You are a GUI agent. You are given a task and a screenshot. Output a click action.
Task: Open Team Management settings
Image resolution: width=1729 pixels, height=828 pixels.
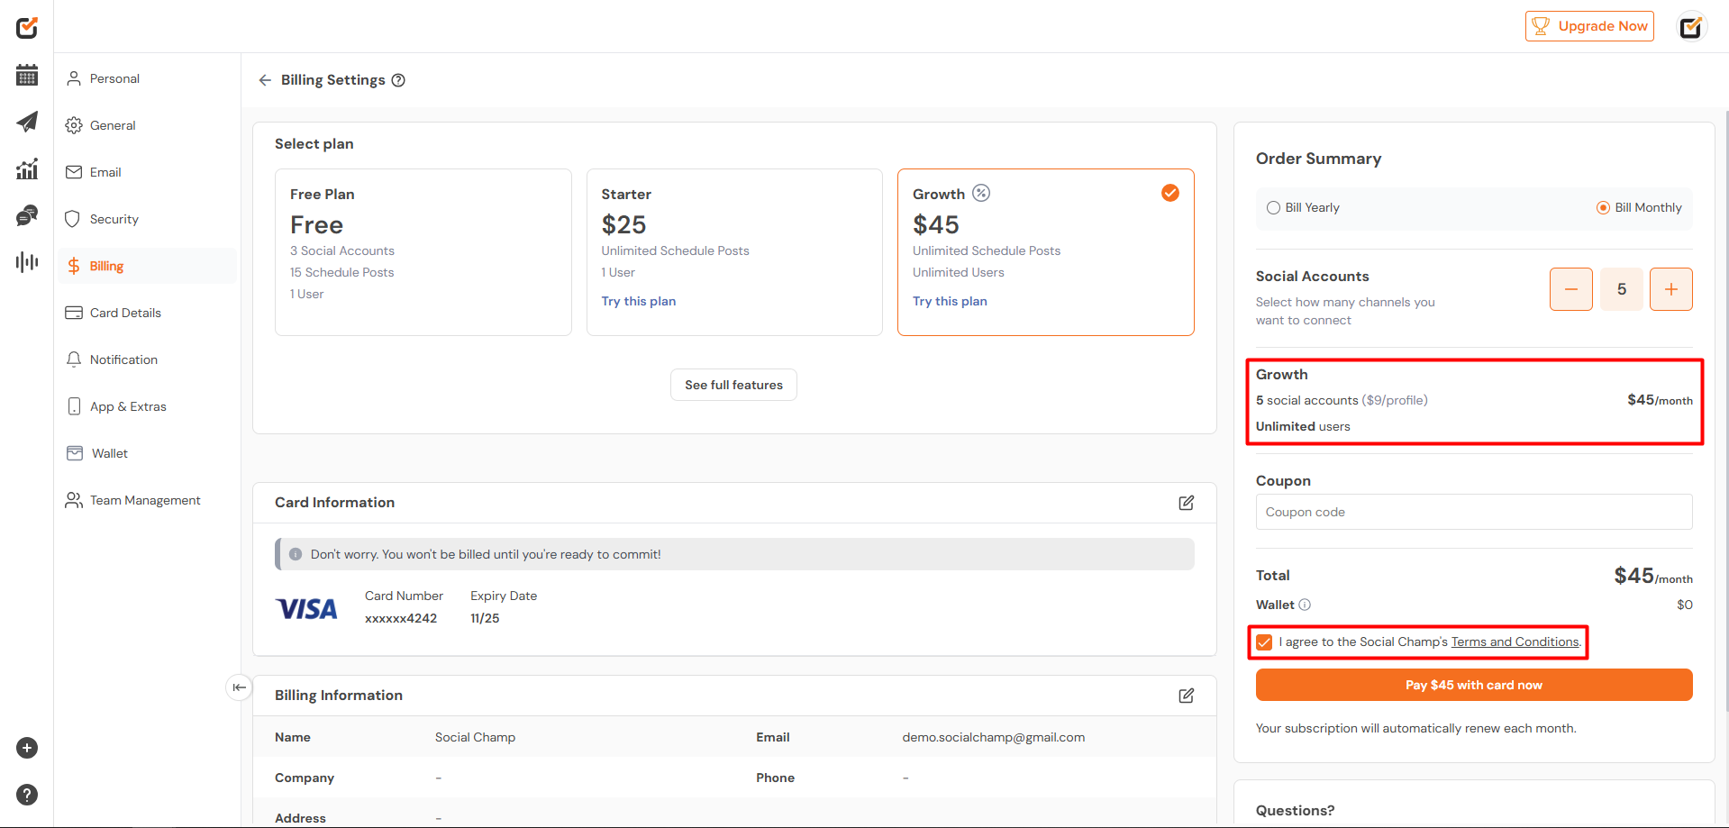click(147, 500)
